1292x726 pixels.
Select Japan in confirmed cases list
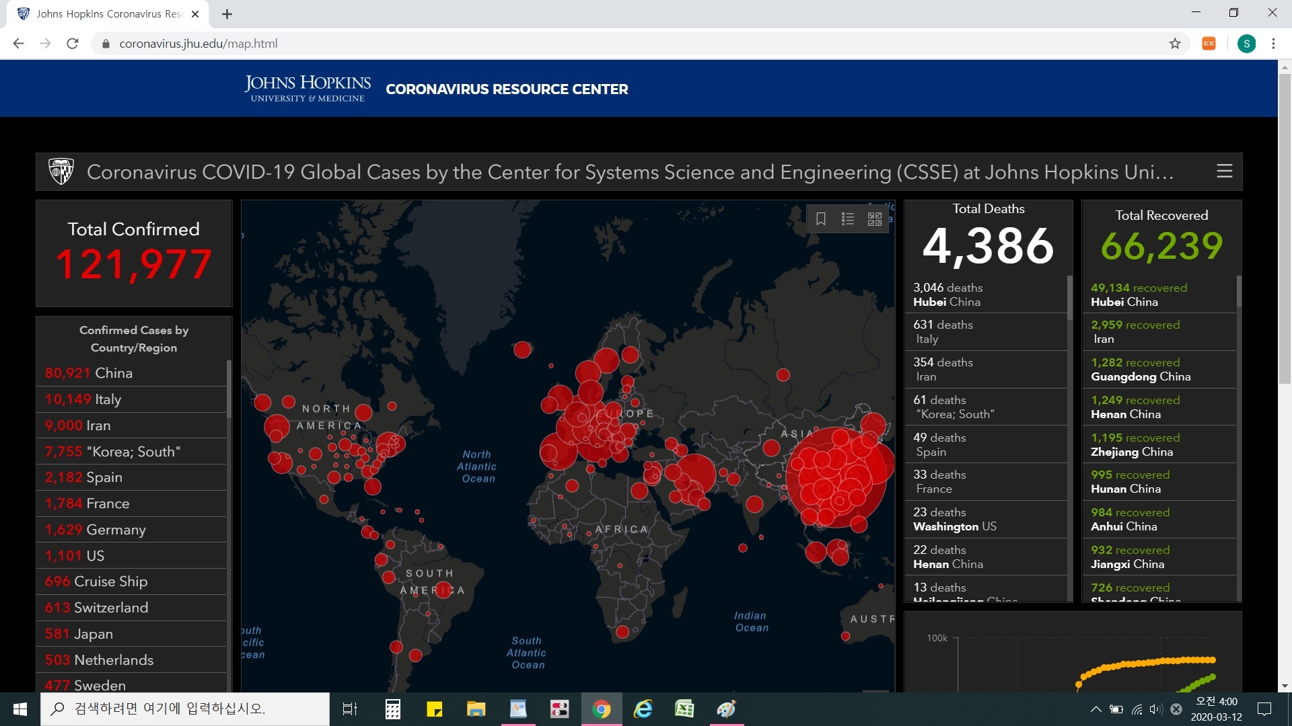coord(131,634)
